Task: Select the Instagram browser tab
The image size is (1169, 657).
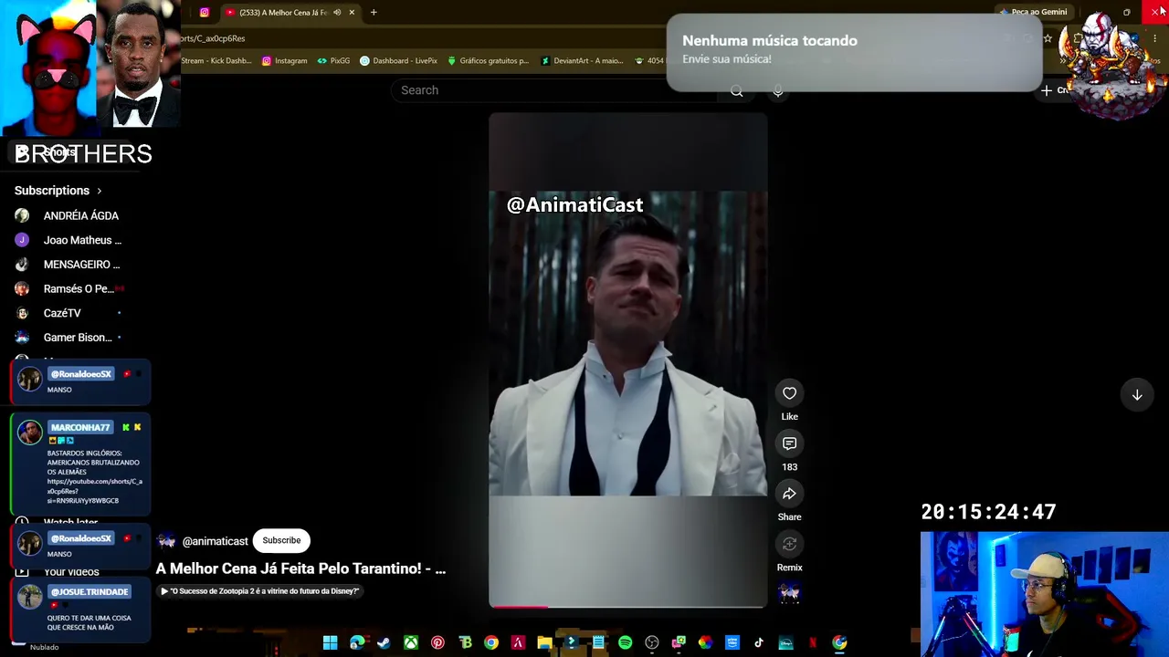Action: pyautogui.click(x=204, y=13)
